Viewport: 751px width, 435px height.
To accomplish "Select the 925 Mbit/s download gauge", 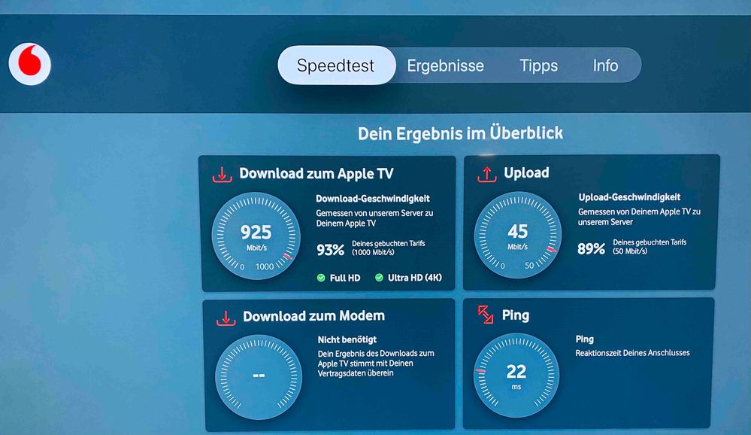I will (256, 236).
